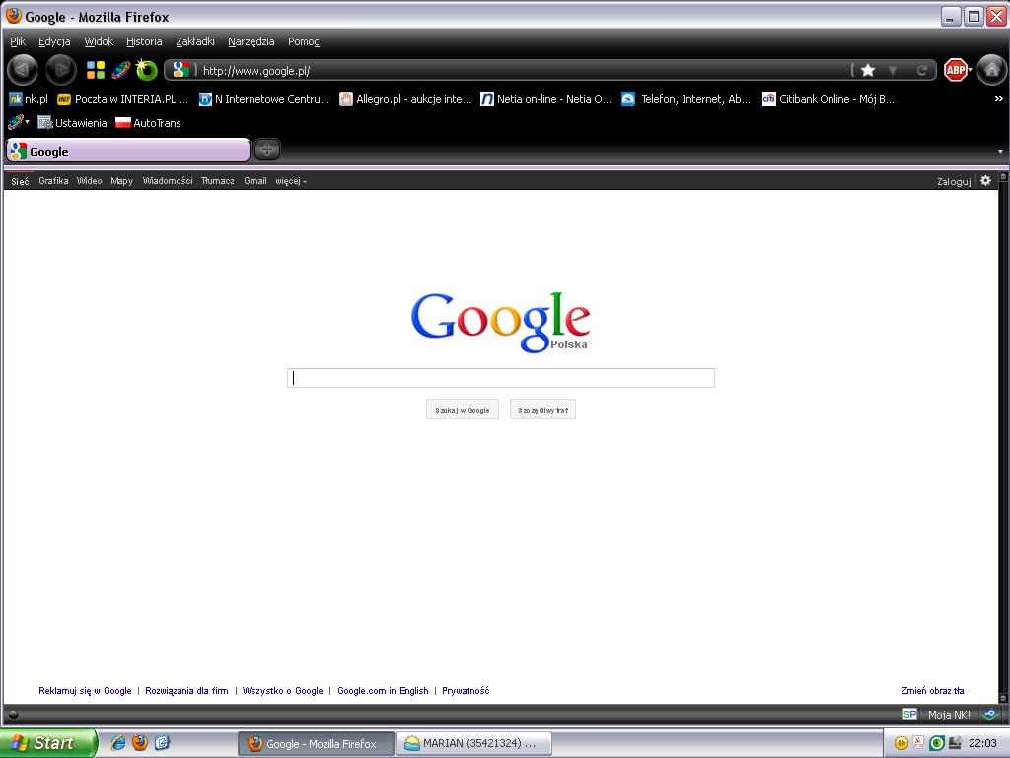Select the Google tab
Image resolution: width=1010 pixels, height=758 pixels.
tap(127, 151)
